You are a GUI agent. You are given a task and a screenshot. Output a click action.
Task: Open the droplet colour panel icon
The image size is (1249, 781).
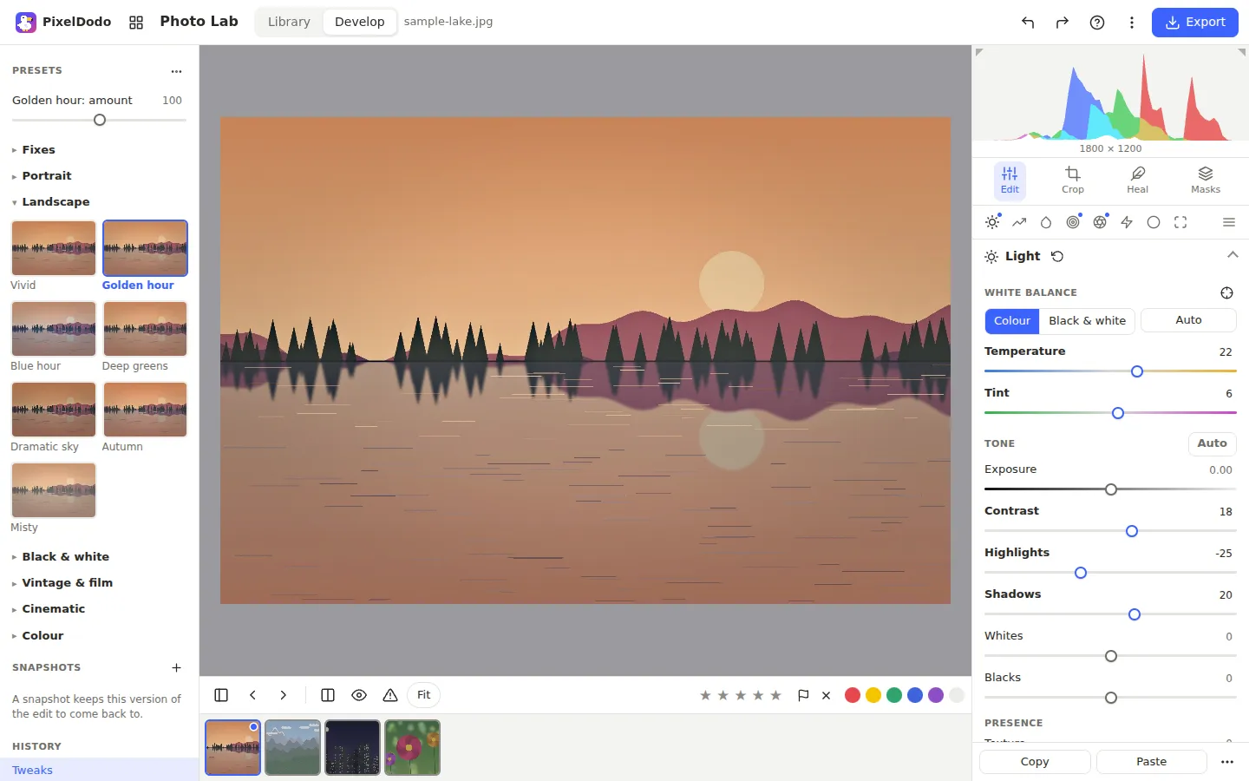[1046, 222]
